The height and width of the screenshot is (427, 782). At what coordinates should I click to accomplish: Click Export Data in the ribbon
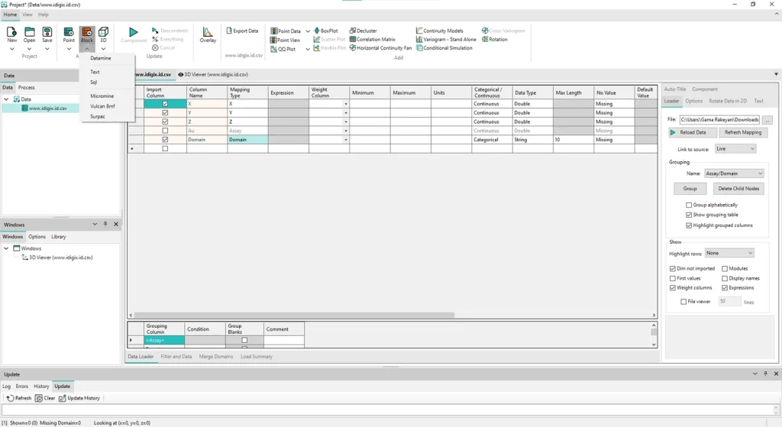coord(242,31)
